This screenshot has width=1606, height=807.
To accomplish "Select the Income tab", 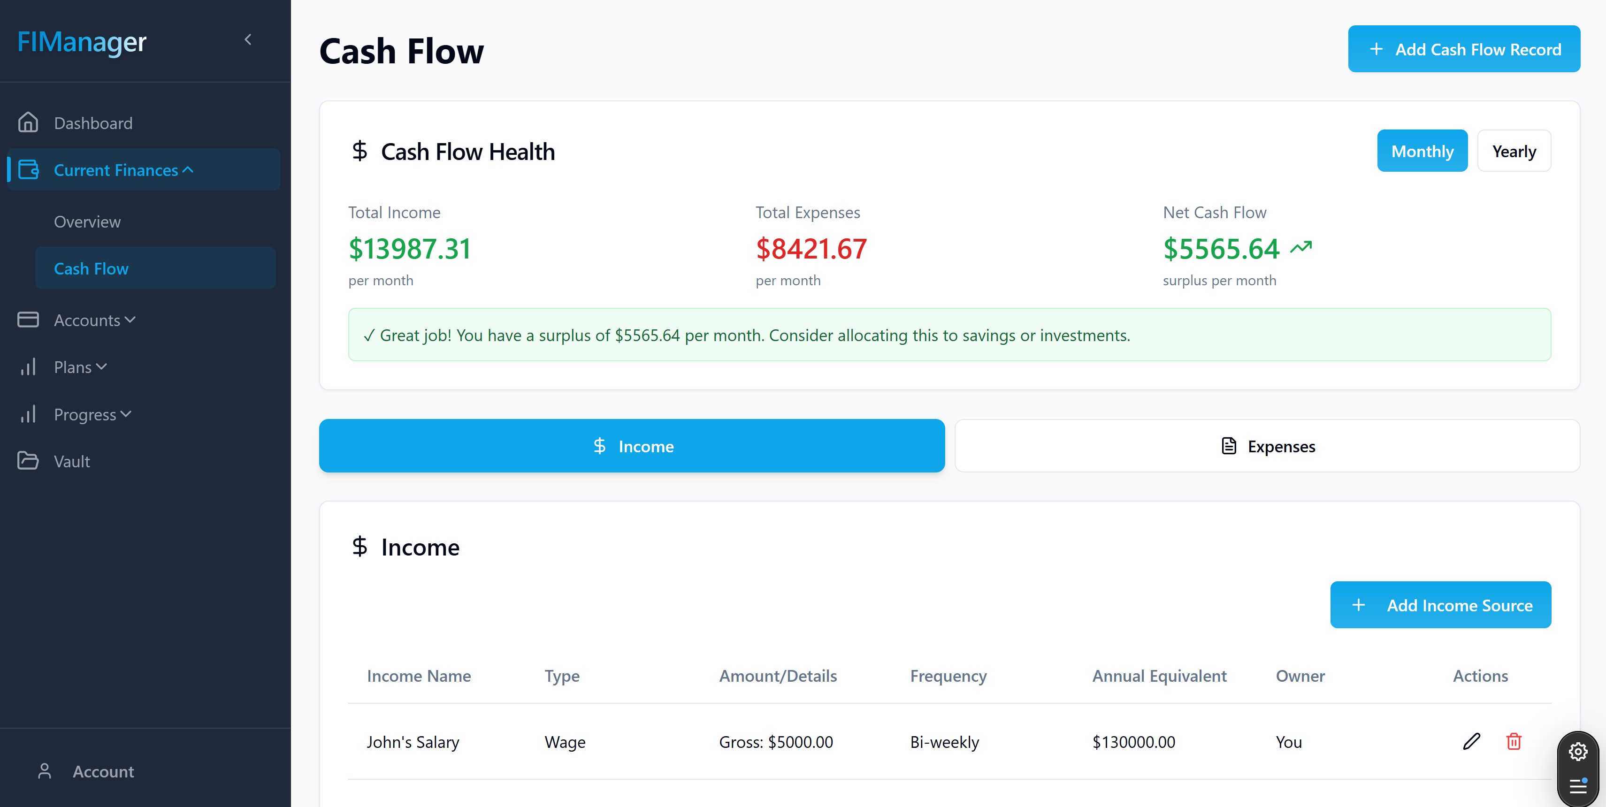I will pos(632,446).
